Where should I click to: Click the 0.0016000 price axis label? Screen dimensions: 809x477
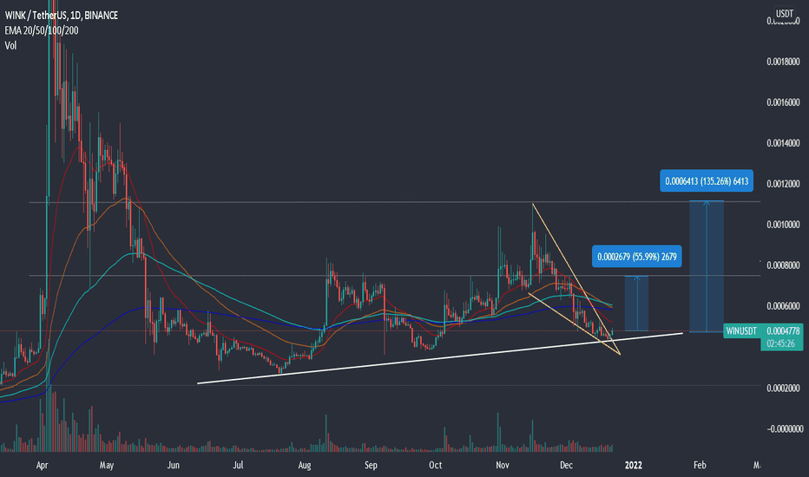[783, 102]
